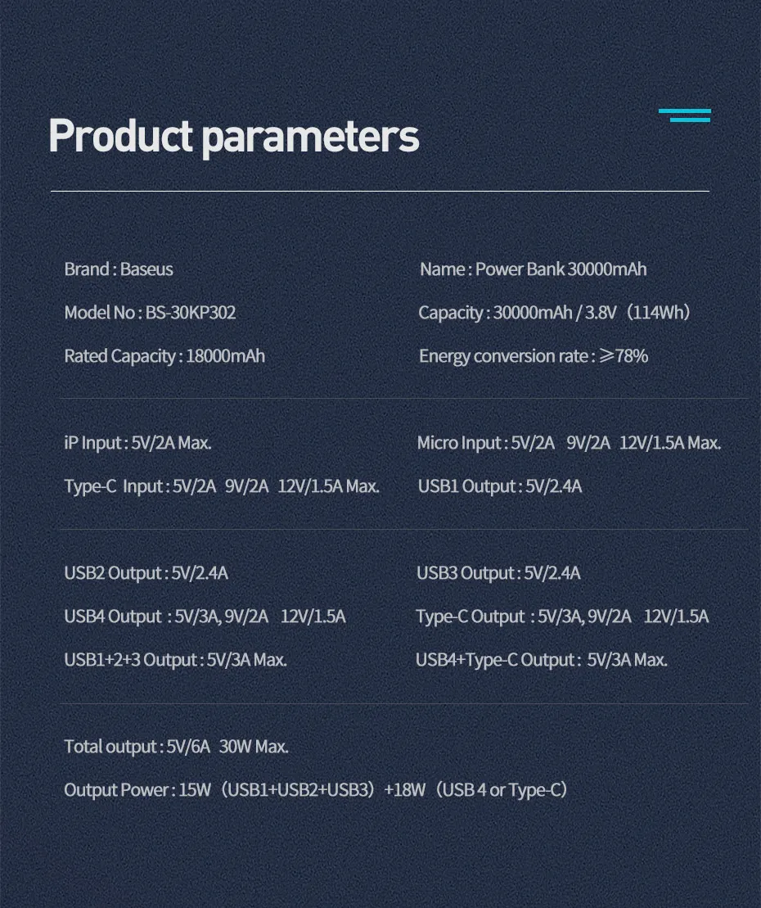Click the Capacity 114Wh specification
Image resolution: width=761 pixels, height=908 pixels.
(555, 313)
